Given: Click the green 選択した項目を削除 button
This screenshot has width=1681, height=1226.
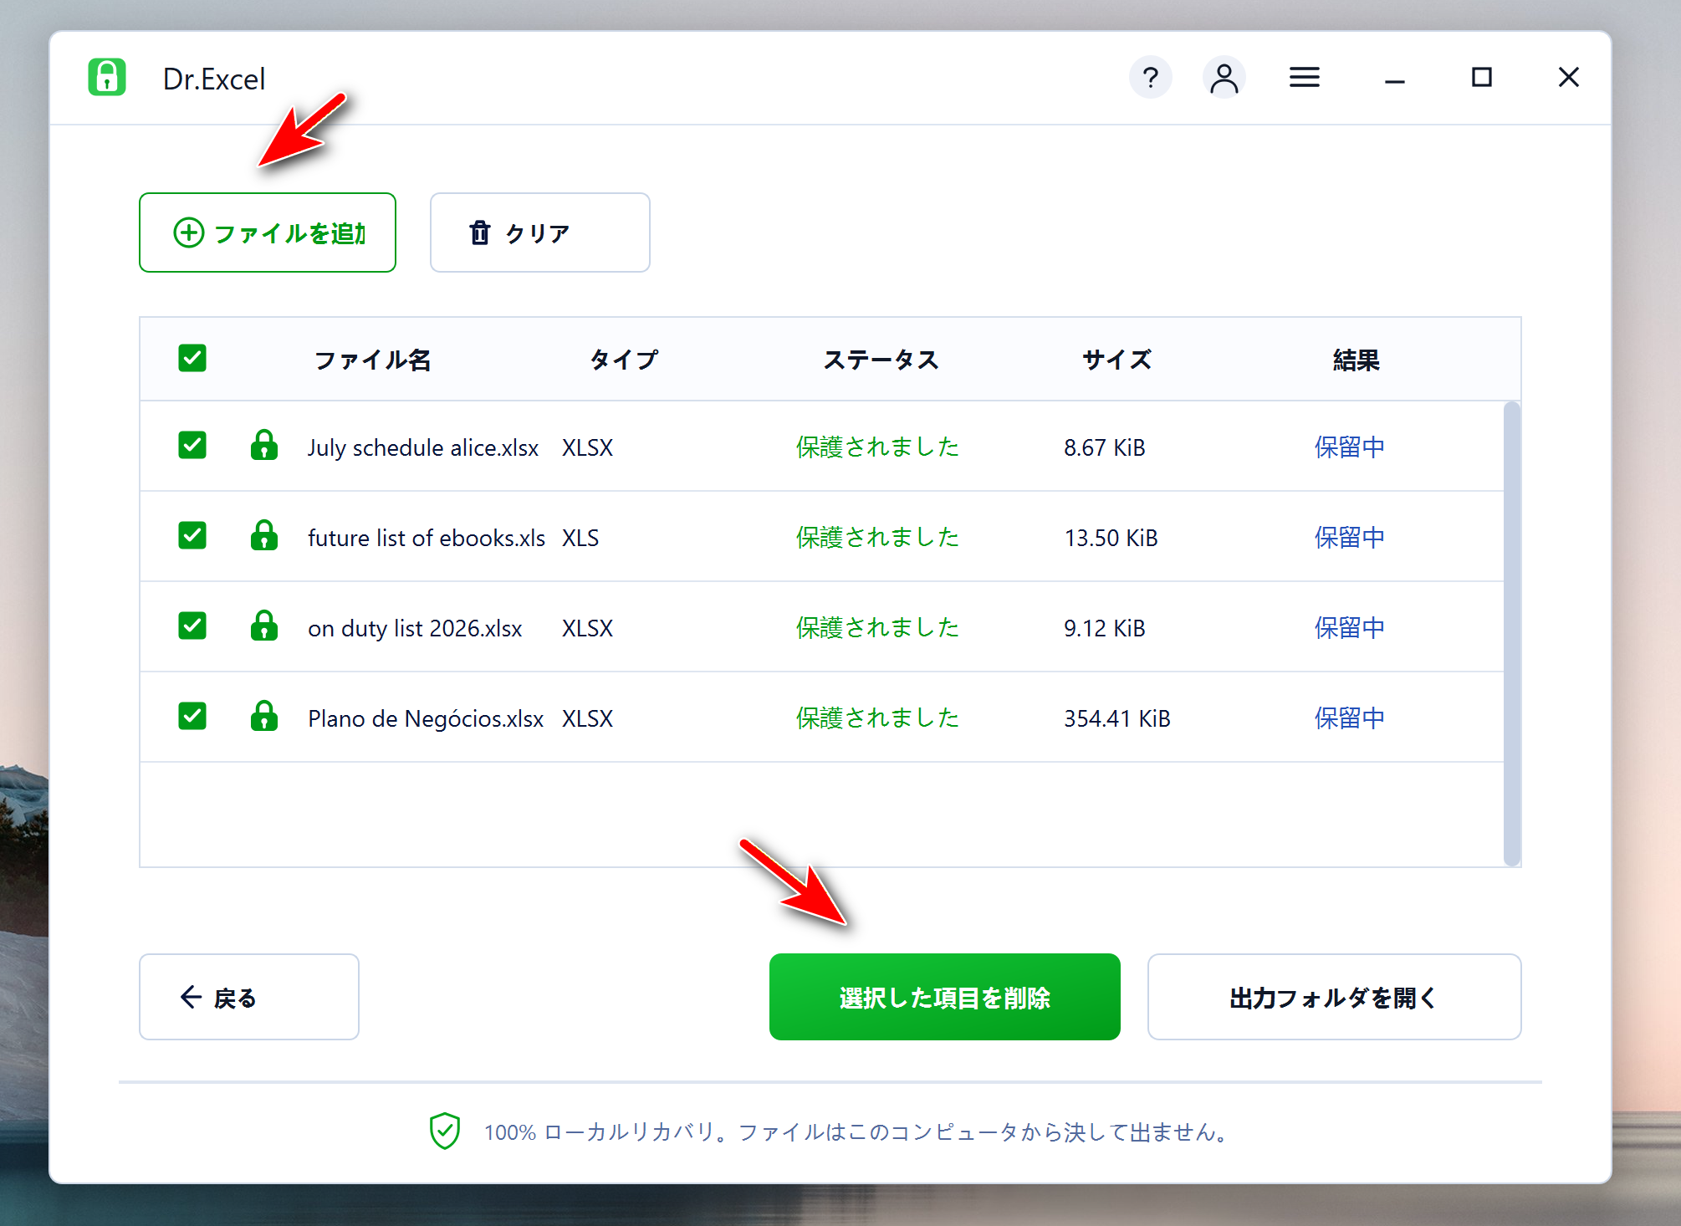Looking at the screenshot, I should 945,997.
